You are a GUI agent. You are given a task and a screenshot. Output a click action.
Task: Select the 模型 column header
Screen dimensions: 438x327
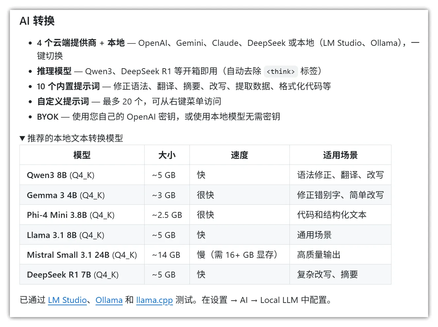click(82, 155)
